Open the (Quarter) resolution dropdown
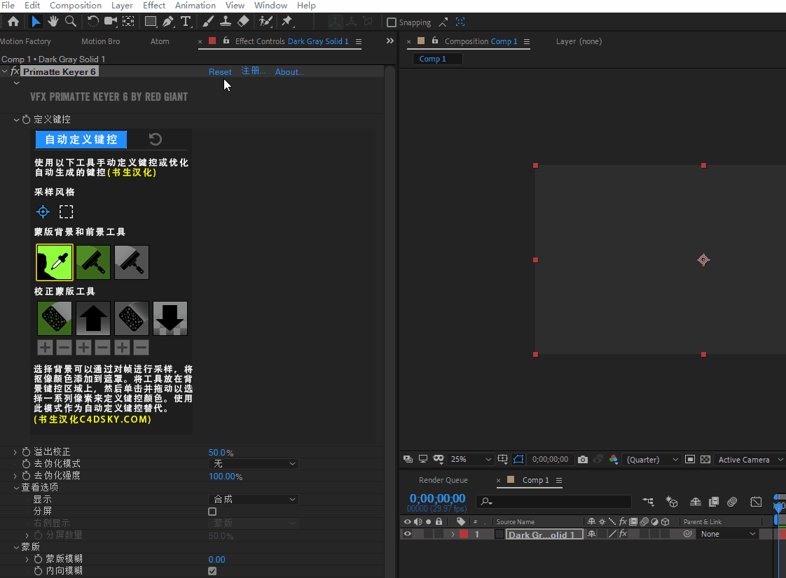Image resolution: width=786 pixels, height=578 pixels. tap(652, 459)
